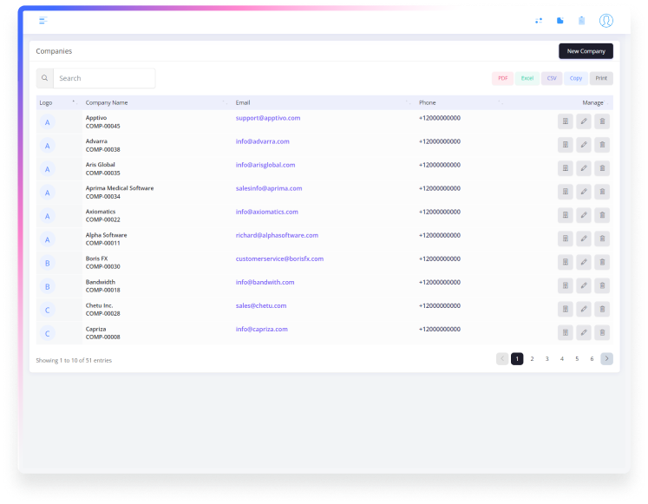Go to page 3
Screen dimensions: 648x504
point(547,358)
